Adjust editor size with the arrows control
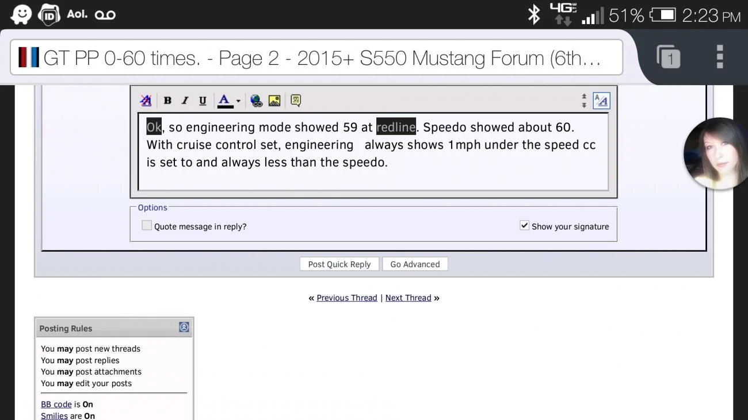The image size is (748, 420). [584, 101]
